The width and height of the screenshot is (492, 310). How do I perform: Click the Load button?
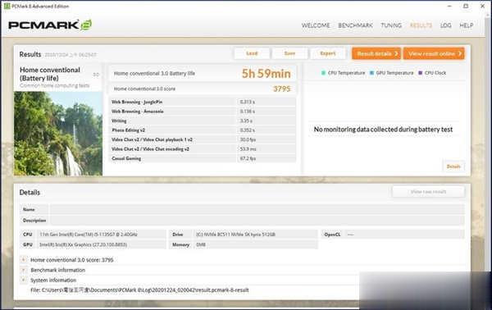click(252, 53)
